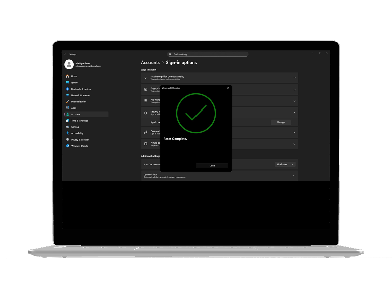The image size is (392, 294).
Task: Click the Done button
Action: pos(212,166)
